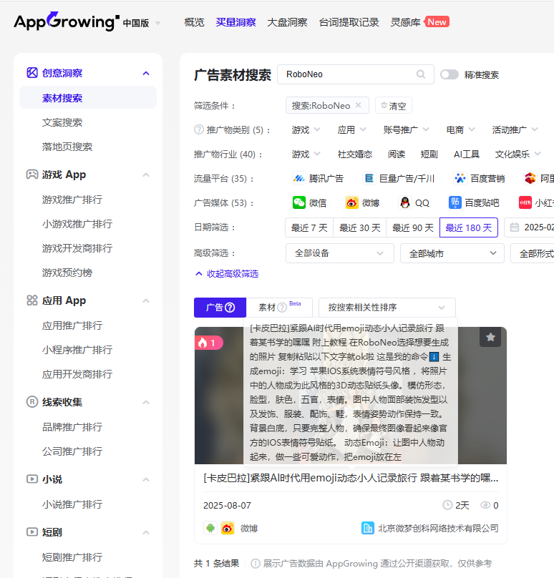Click the clock duration icon on ad card
The height and width of the screenshot is (578, 554).
pos(447,505)
